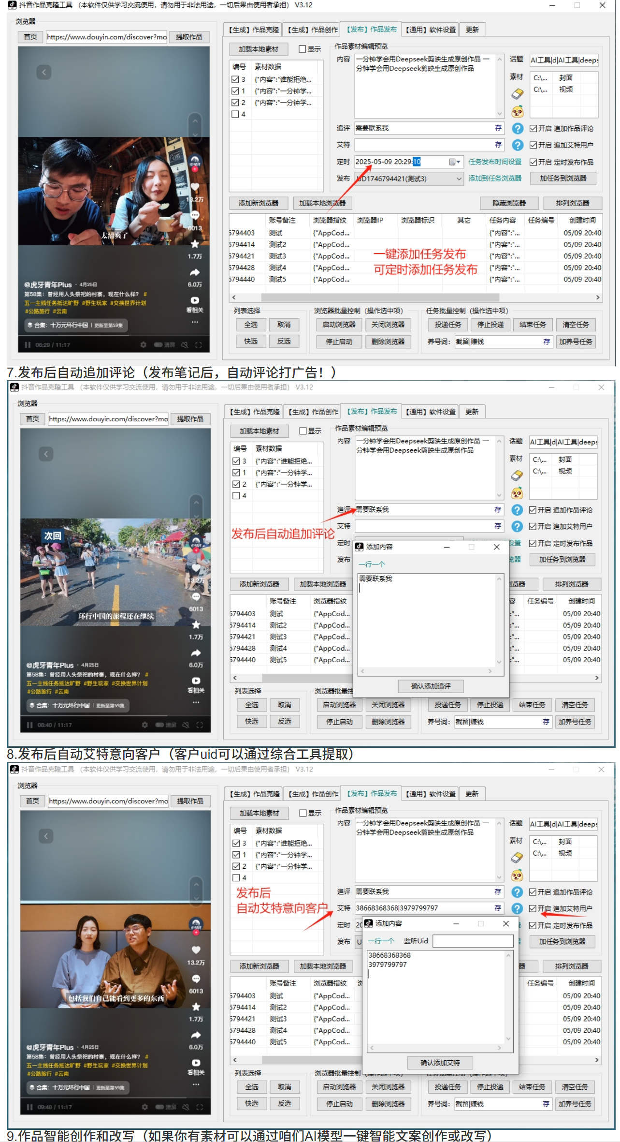
Task: Toggle 开启 追加艾特用户 in top window
Action: pos(533,145)
